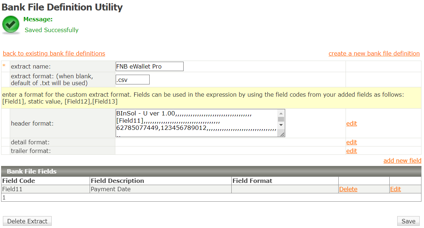The image size is (424, 228).
Task: Edit the trailer format
Action: coord(351,151)
